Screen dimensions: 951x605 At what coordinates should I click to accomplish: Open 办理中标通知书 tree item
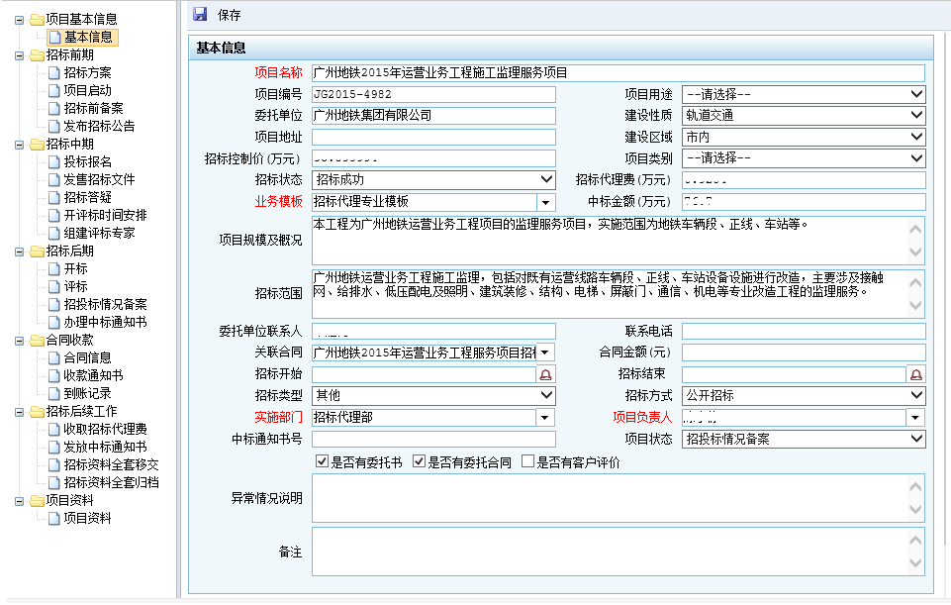coord(105,323)
